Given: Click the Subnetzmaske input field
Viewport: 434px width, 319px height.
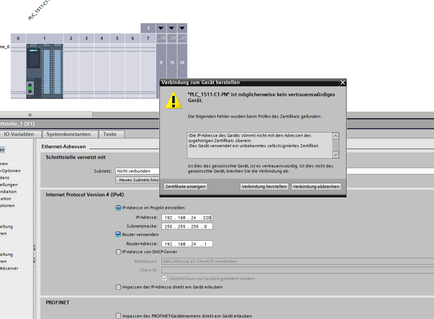Looking at the screenshot, I should point(187,226).
